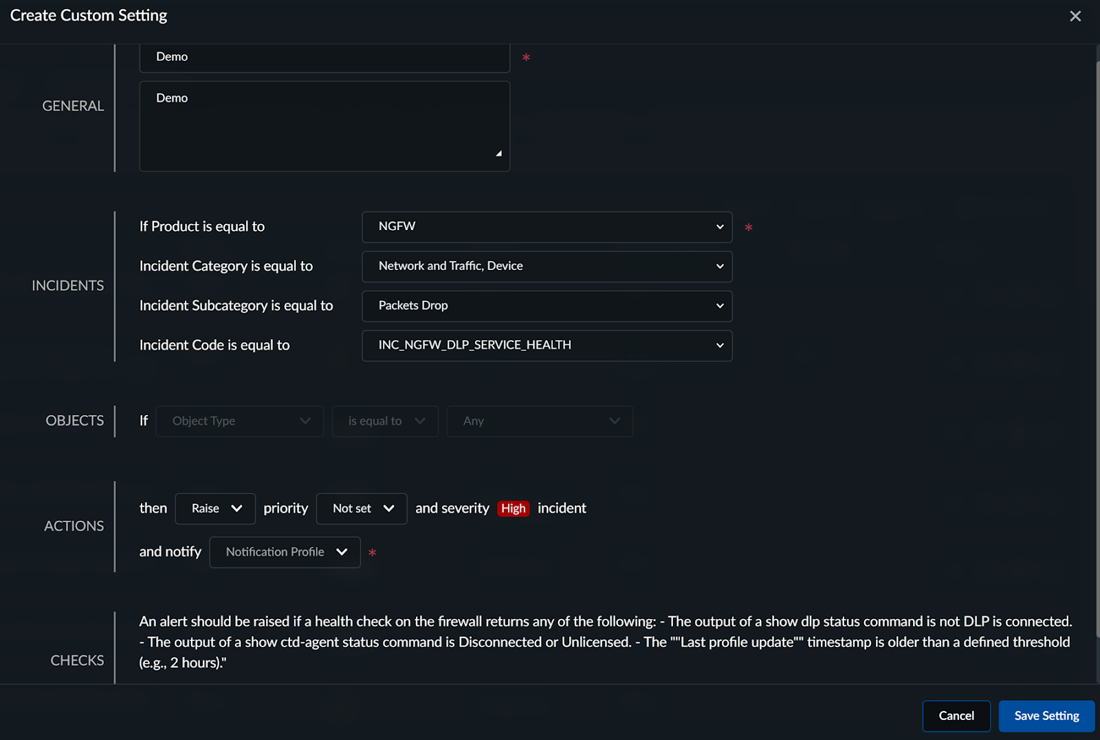This screenshot has width=1100, height=740.
Task: Click the Demo name input field
Action: pyautogui.click(x=324, y=57)
